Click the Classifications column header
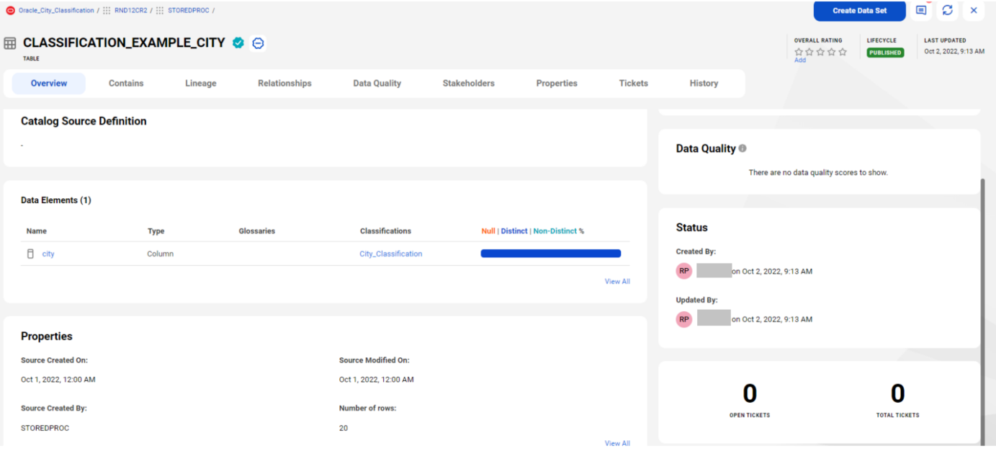Image resolution: width=996 pixels, height=451 pixels. [385, 231]
